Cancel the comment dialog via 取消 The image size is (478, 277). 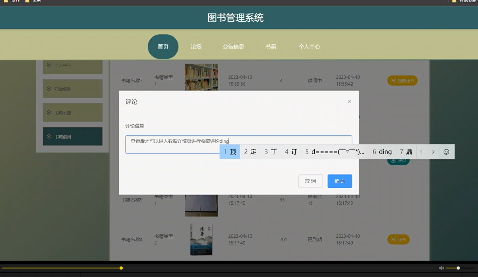pos(310,181)
